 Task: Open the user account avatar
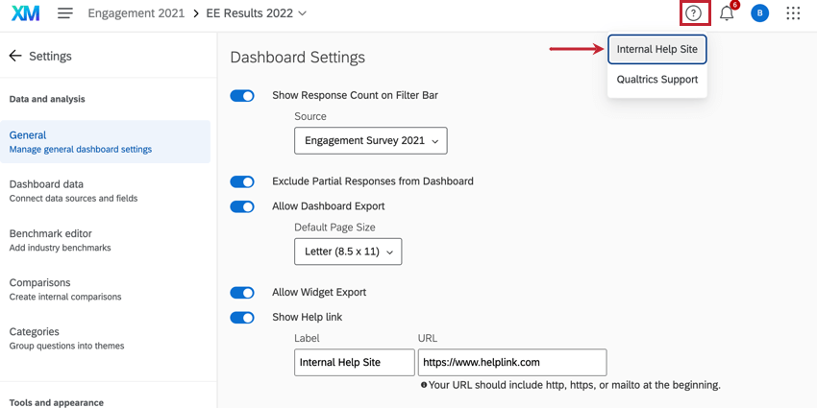coord(759,13)
